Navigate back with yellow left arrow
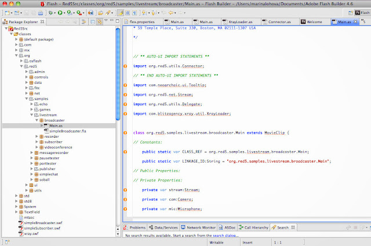Image resolution: width=371 pixels, height=246 pixels. [x=171, y=13]
